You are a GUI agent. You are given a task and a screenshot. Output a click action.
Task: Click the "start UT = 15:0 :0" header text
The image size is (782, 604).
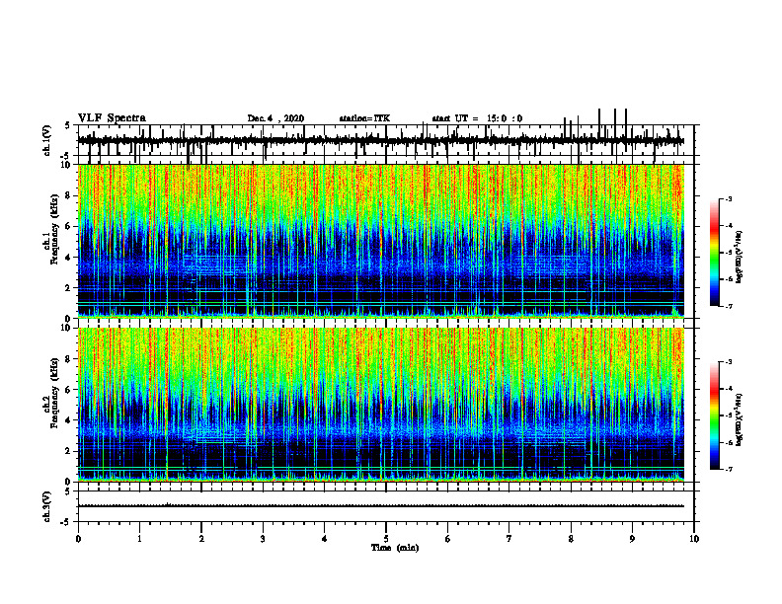tap(477, 118)
